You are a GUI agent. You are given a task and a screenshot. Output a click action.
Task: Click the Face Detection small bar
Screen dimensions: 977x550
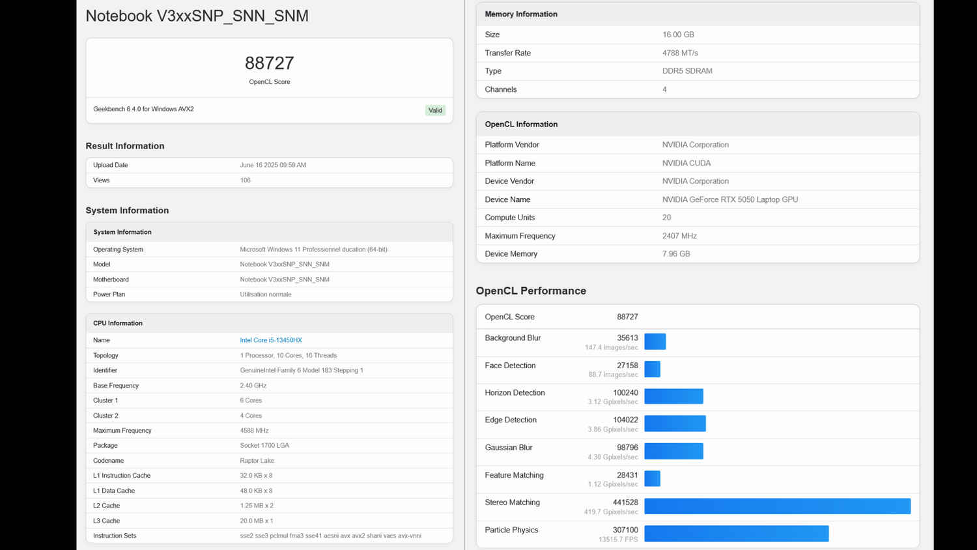(x=652, y=369)
